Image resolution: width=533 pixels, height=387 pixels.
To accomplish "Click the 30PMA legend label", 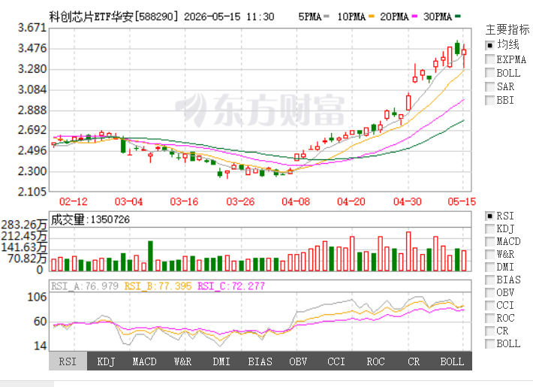I will (438, 17).
